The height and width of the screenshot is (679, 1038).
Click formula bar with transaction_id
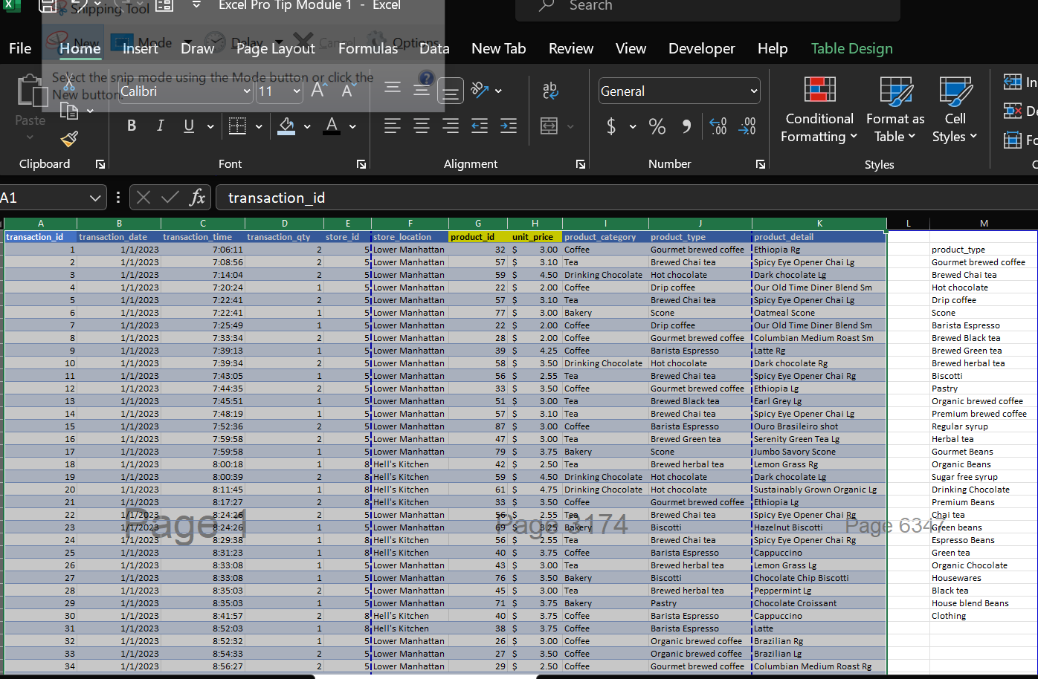tap(626, 198)
